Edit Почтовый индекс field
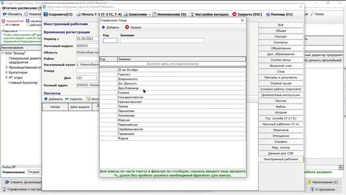Screen dimensions: 346x195 [88, 45]
